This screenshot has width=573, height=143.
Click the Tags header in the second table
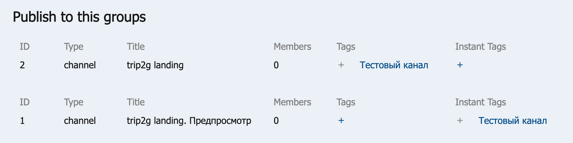click(346, 102)
